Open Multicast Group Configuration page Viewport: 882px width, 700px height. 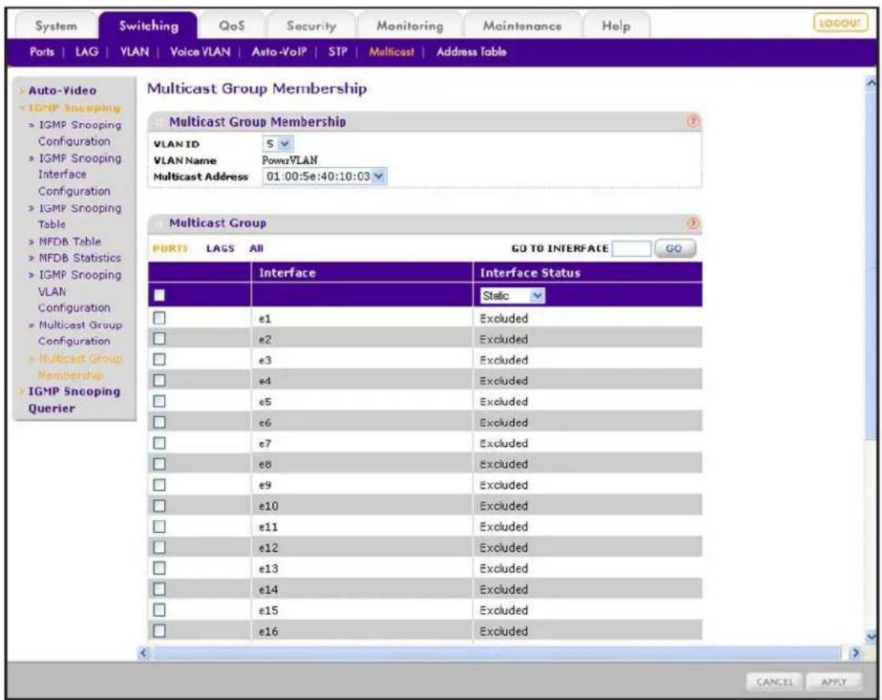tap(79, 333)
